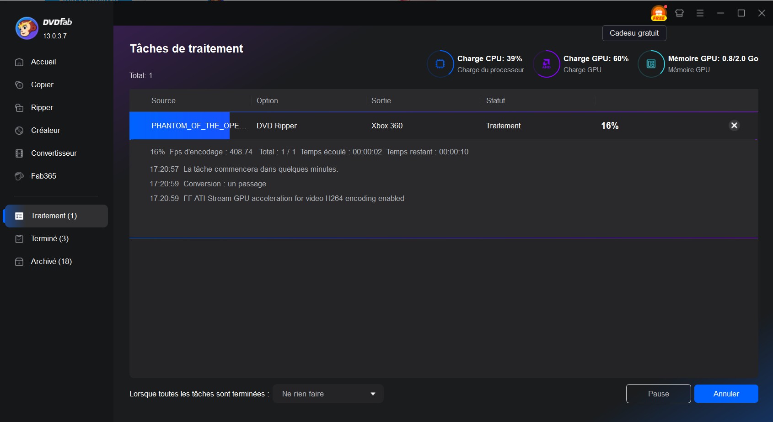Open the Archivé (18) section
Screen dimensions: 773x422
coord(51,261)
